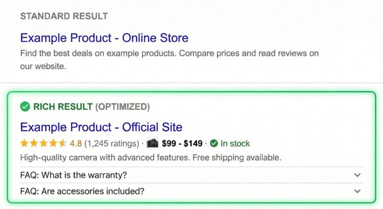Click the $99 - $149 price range
The image size is (383, 209).
pos(182,144)
